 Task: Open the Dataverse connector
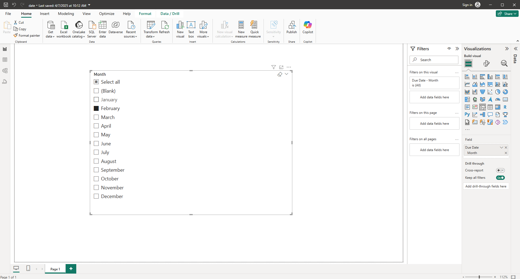click(116, 27)
